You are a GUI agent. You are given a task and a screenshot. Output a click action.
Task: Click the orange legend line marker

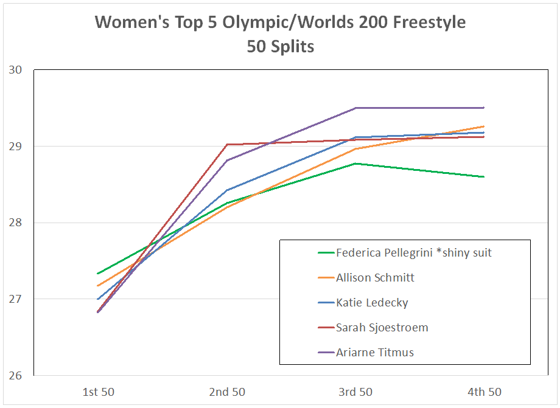pos(326,278)
